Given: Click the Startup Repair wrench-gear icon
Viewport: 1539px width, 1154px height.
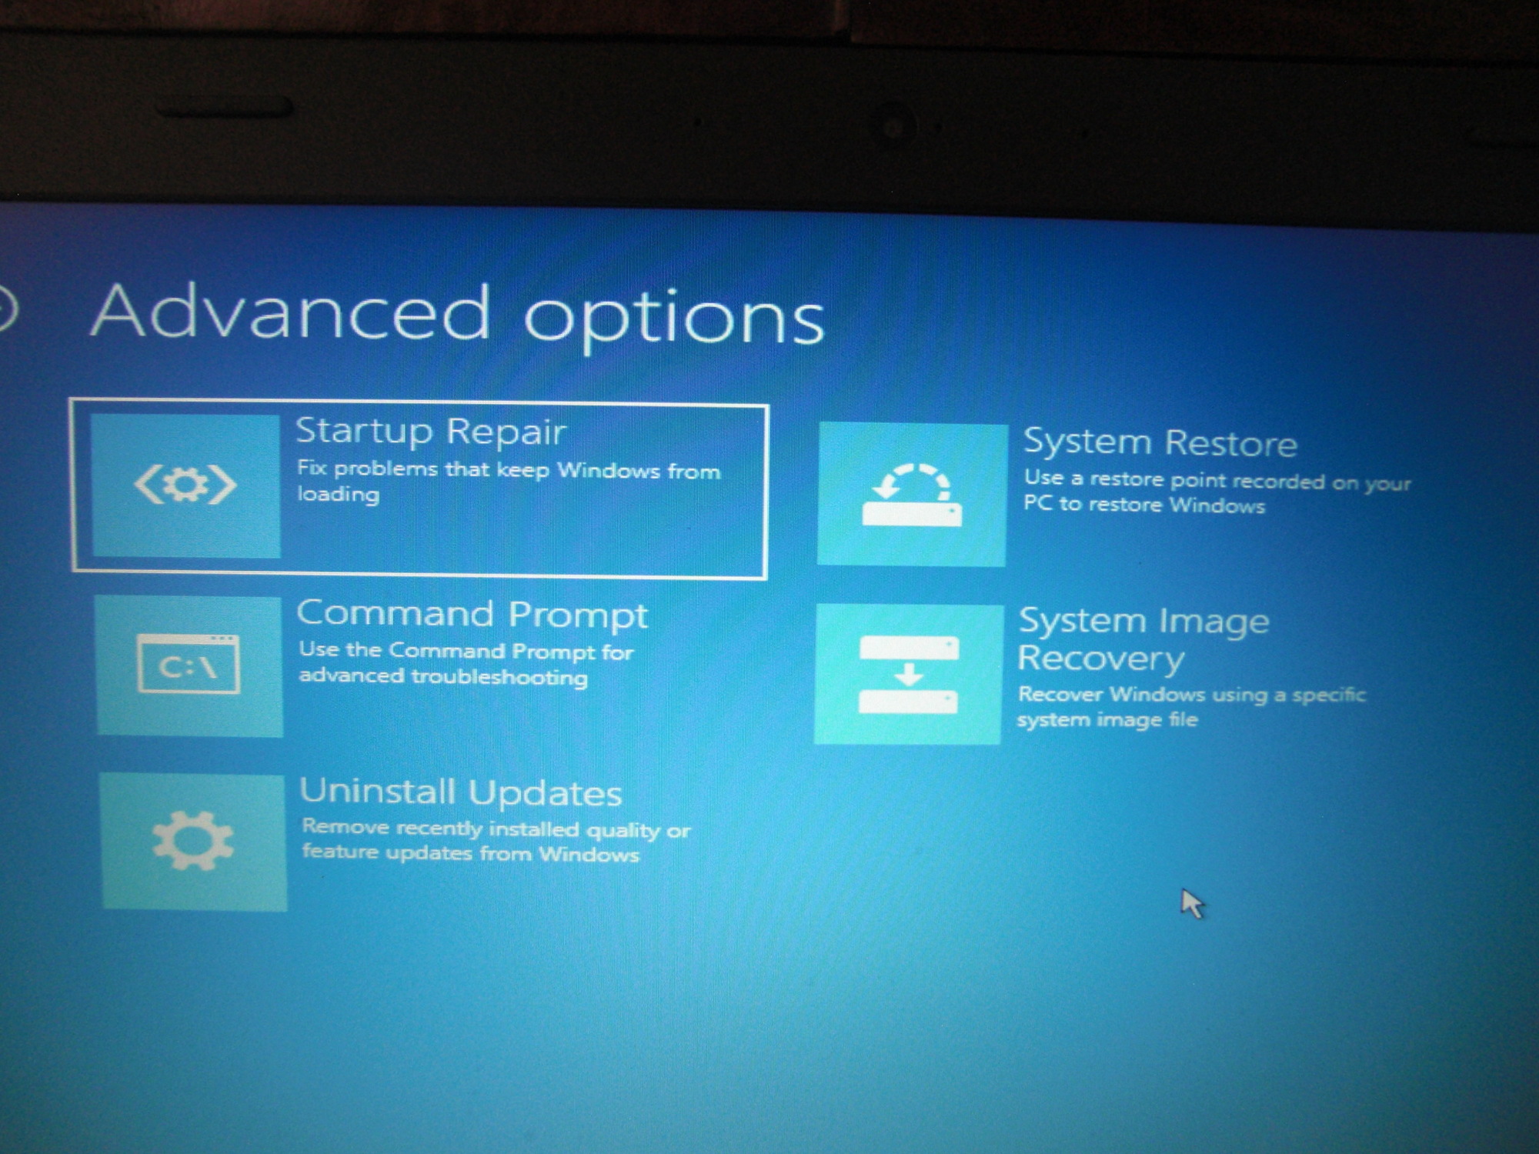Looking at the screenshot, I should pos(185,485).
